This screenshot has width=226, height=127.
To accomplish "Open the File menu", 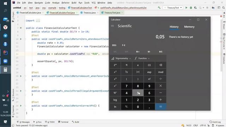I will (x=19, y=2).
